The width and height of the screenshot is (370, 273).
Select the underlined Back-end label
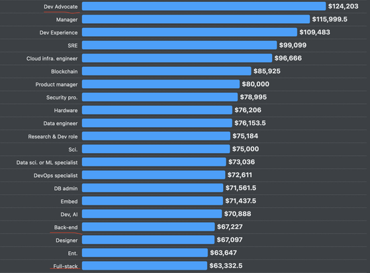(x=66, y=227)
